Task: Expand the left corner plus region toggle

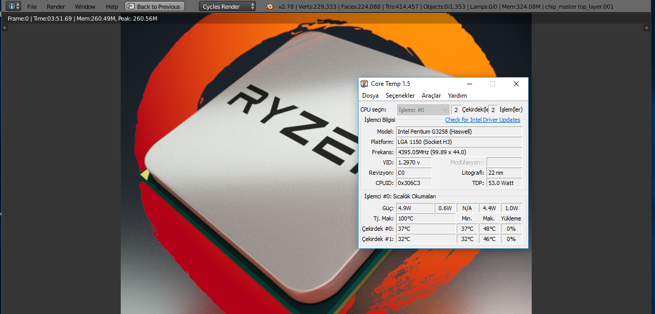Action: [5, 28]
